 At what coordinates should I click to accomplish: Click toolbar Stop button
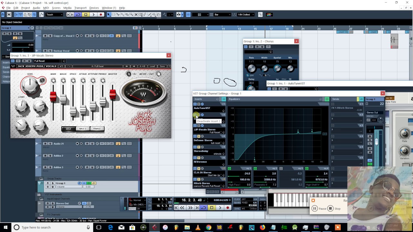coord(86,15)
